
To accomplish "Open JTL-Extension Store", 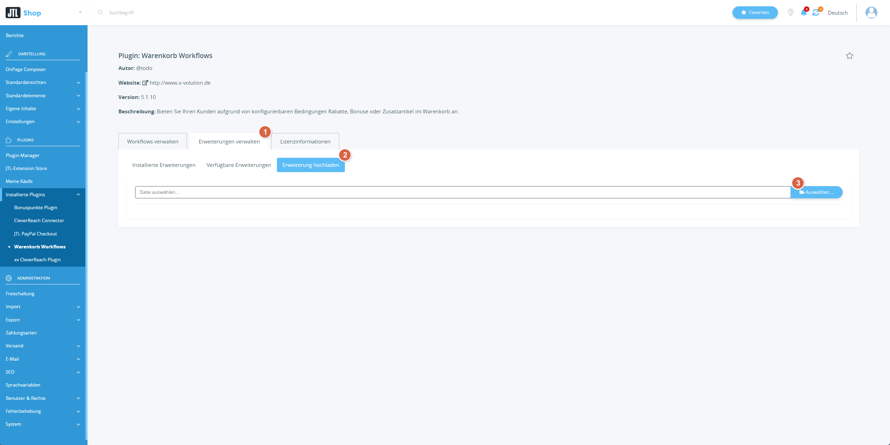I will coord(26,168).
